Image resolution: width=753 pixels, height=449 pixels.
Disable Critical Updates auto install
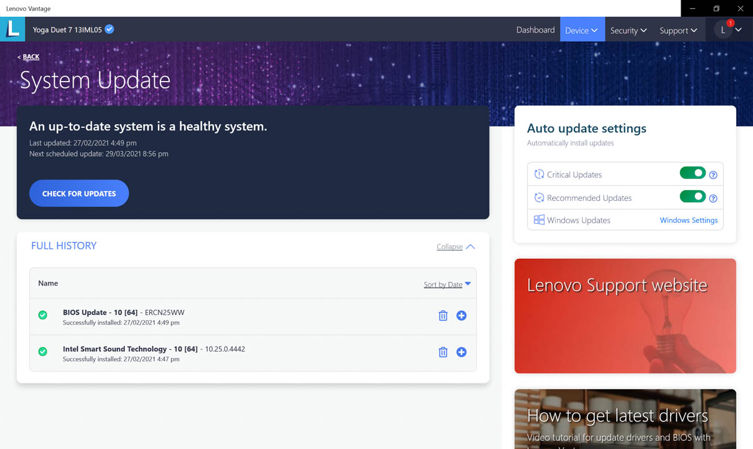(692, 173)
